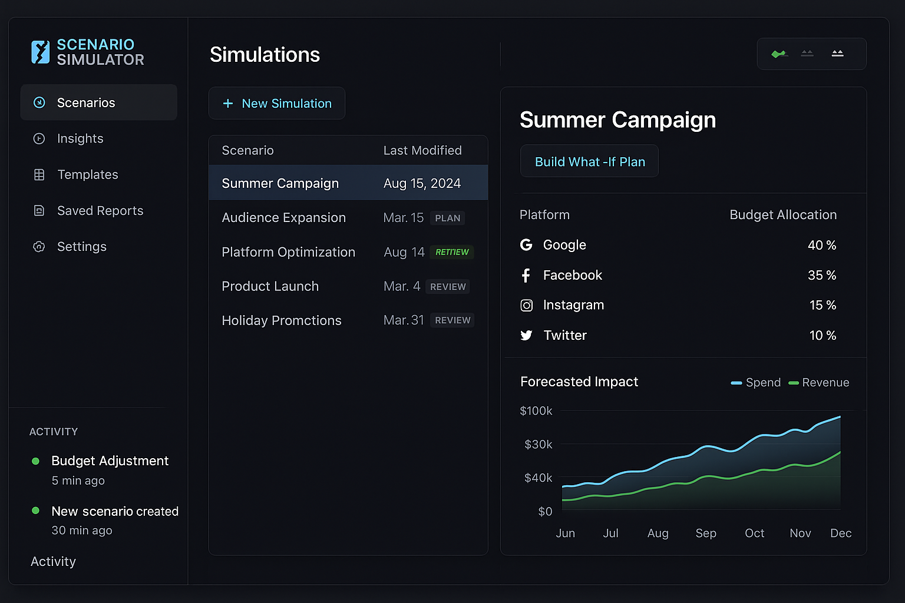The image size is (905, 603).
Task: Open the Templates section
Action: [87, 174]
